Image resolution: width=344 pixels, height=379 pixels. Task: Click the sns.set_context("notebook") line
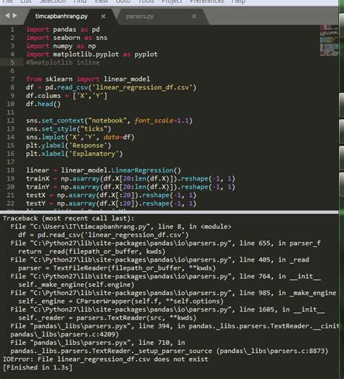tap(109, 120)
